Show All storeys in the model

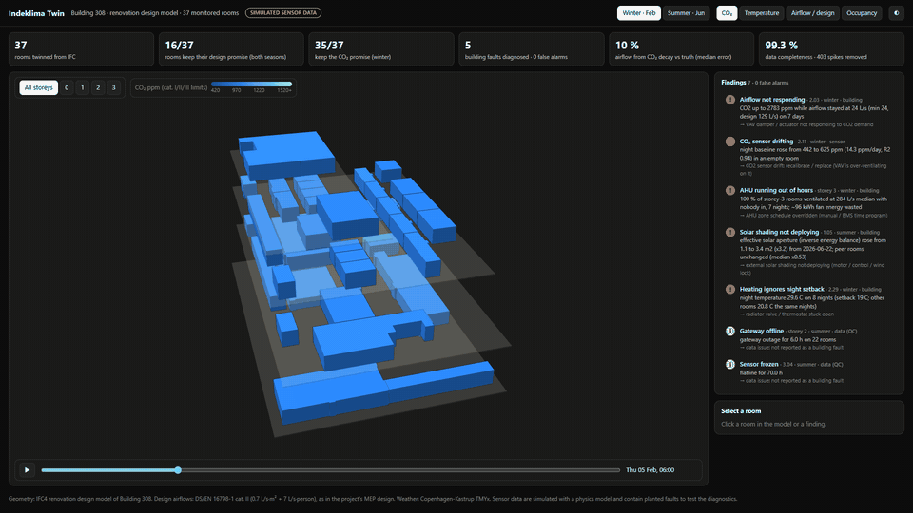[38, 87]
